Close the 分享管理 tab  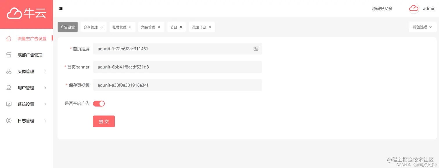pyautogui.click(x=101, y=27)
